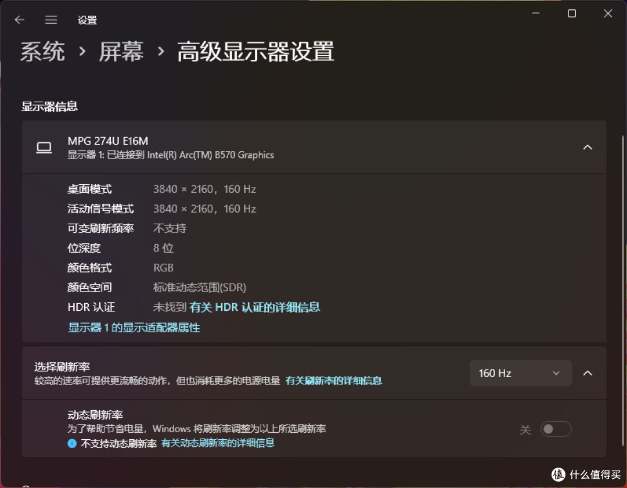Click the 位深度 value 8 位
The image size is (627, 488).
[164, 248]
